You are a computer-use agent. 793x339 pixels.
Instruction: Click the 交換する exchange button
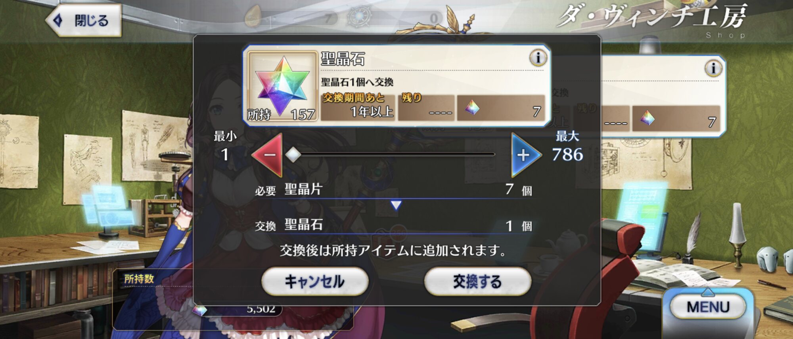(477, 281)
